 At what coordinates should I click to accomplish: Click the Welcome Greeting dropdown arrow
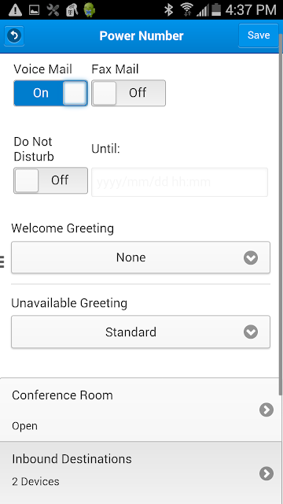pos(251,258)
